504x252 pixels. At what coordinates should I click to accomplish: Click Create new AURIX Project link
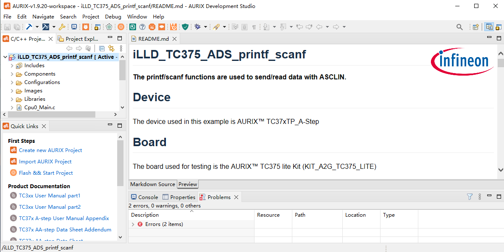pyautogui.click(x=50, y=150)
